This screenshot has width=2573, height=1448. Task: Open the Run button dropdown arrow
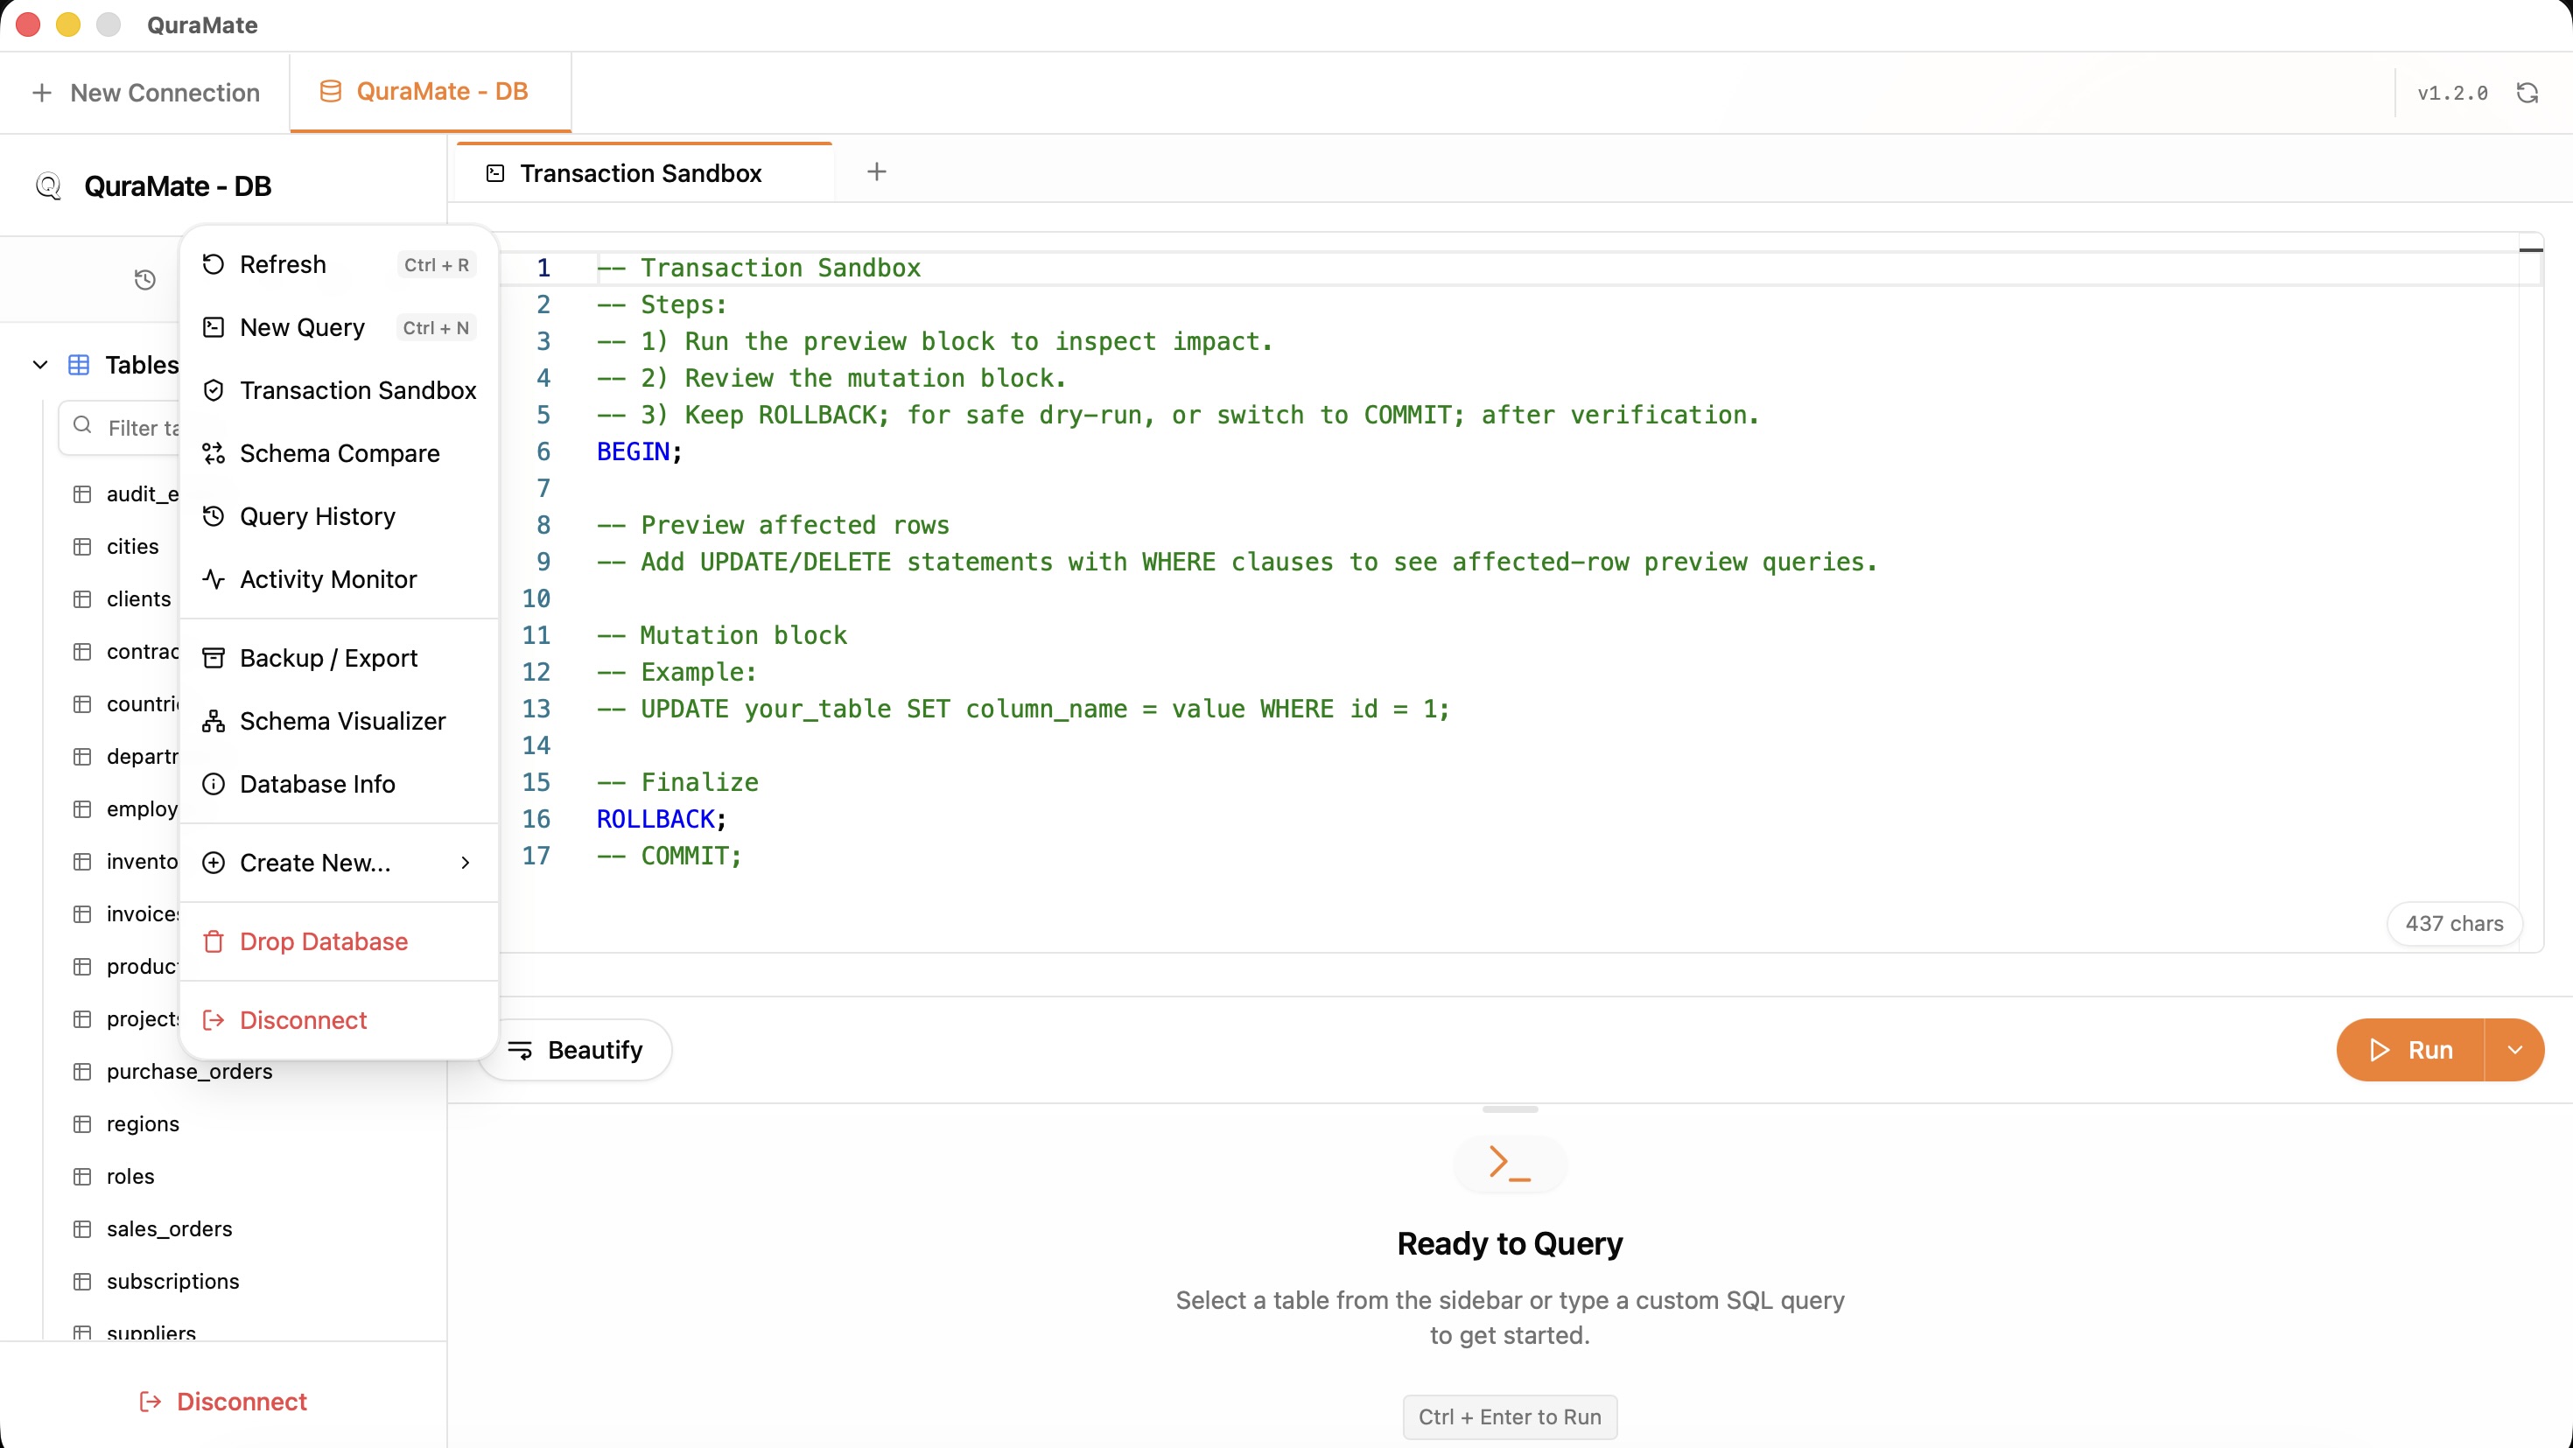click(x=2516, y=1050)
